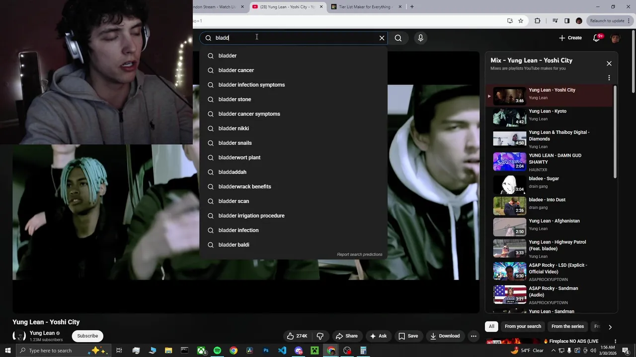Click the install app icon in the address bar
This screenshot has height=357, width=636.
[x=510, y=21]
